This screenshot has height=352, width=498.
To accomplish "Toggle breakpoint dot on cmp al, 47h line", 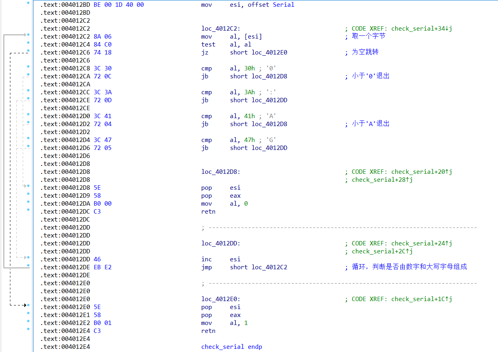I will [x=28, y=138].
